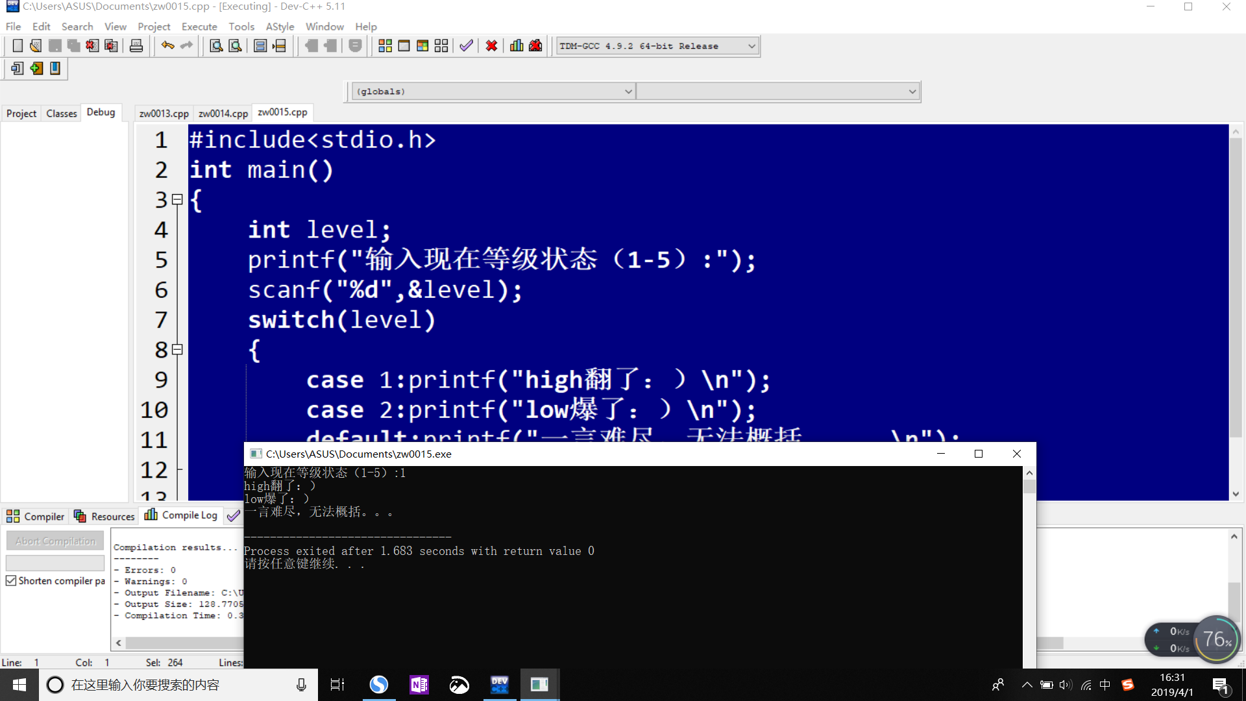Click the Undo arrow icon
The height and width of the screenshot is (701, 1246).
[167, 46]
